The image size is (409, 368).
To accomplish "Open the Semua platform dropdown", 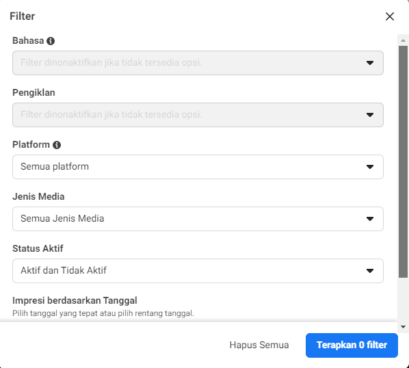I will tap(198, 167).
